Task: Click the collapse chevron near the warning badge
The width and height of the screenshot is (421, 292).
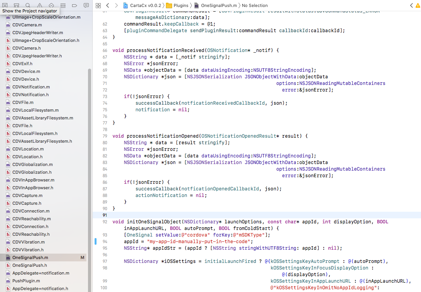Action: tap(411, 5)
